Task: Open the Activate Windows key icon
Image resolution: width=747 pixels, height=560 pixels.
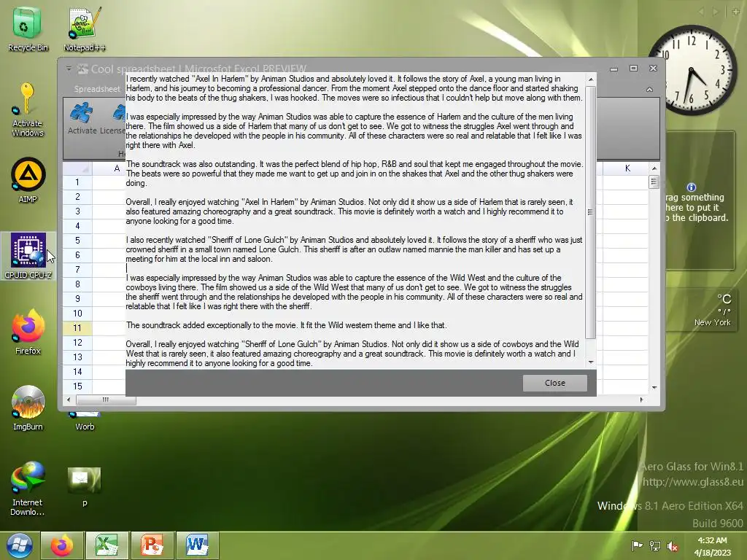Action: tap(27, 109)
